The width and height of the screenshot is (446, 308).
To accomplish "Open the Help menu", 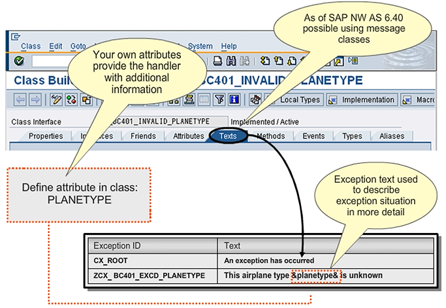I will coord(229,46).
